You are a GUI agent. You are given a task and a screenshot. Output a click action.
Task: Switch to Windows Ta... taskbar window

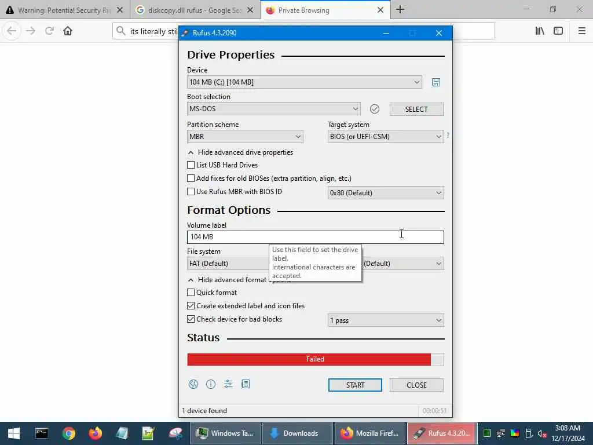(x=225, y=433)
